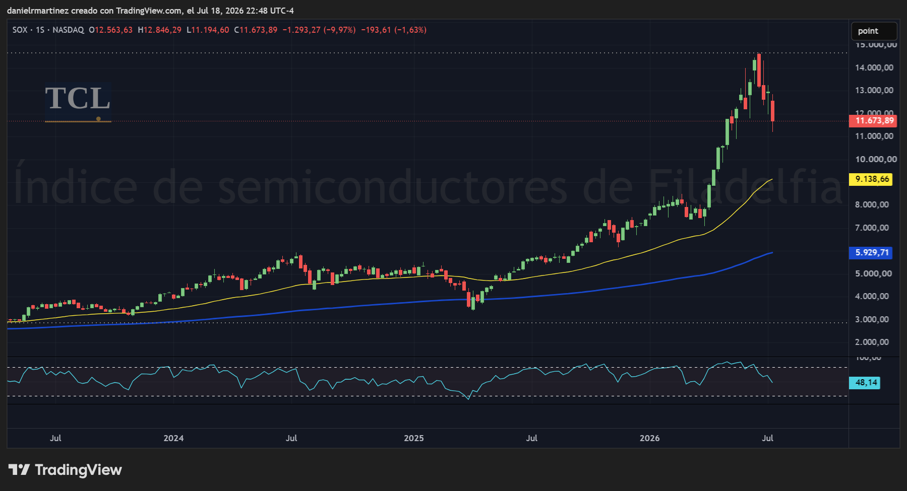Click the 14.000,00 price axis label
Viewport: 907px width, 491px height.
(874, 67)
